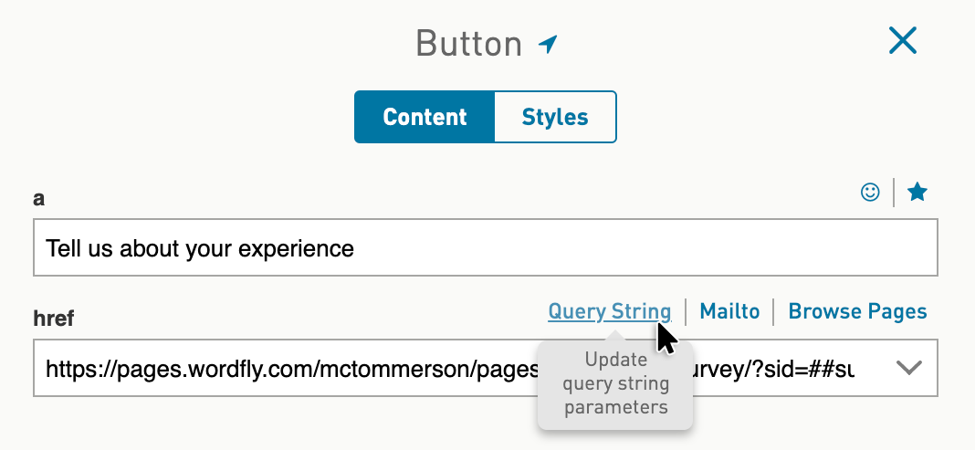This screenshot has height=450, width=975.
Task: Click the 'Button' panel heading text
Action: click(469, 44)
